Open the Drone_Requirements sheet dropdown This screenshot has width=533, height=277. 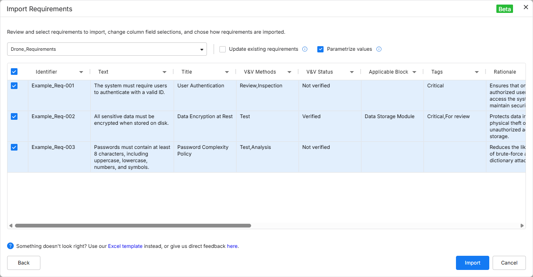[107, 49]
